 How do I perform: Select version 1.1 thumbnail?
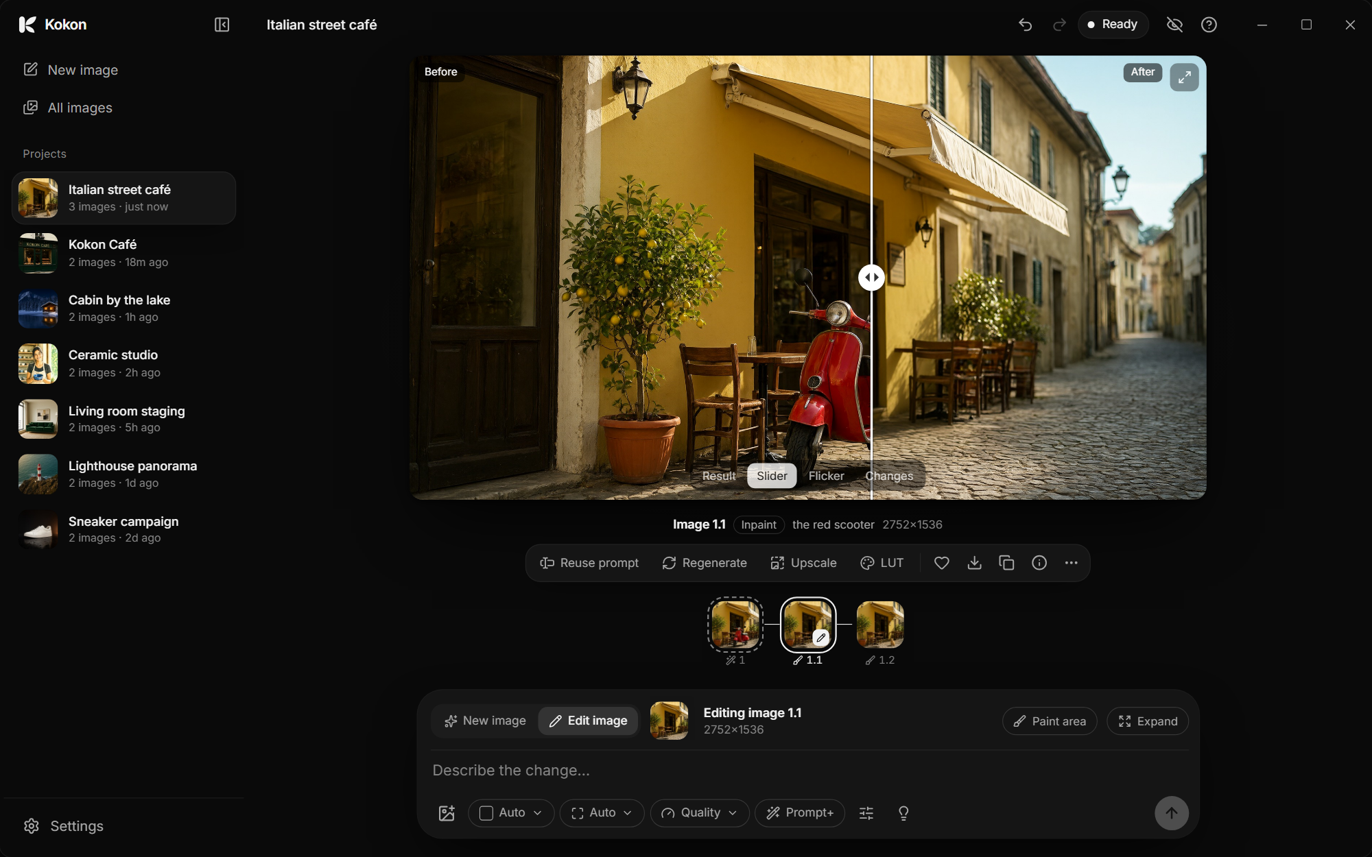(x=808, y=625)
